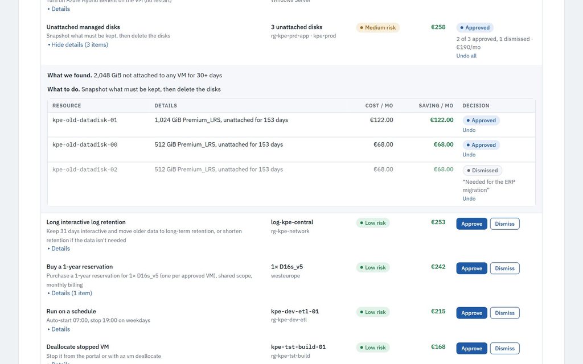Open Details link above Unattached managed disks
This screenshot has height=364, width=583.
tap(59, 9)
